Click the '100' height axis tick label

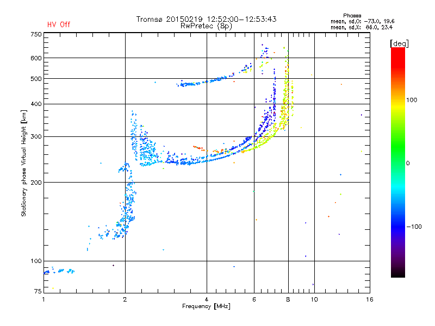coord(36,261)
